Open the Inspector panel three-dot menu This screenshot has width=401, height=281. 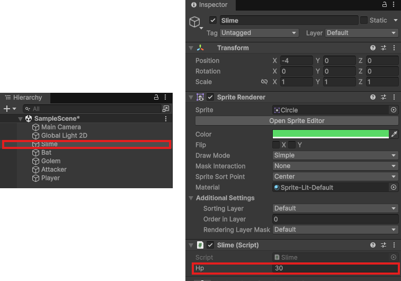coord(394,4)
